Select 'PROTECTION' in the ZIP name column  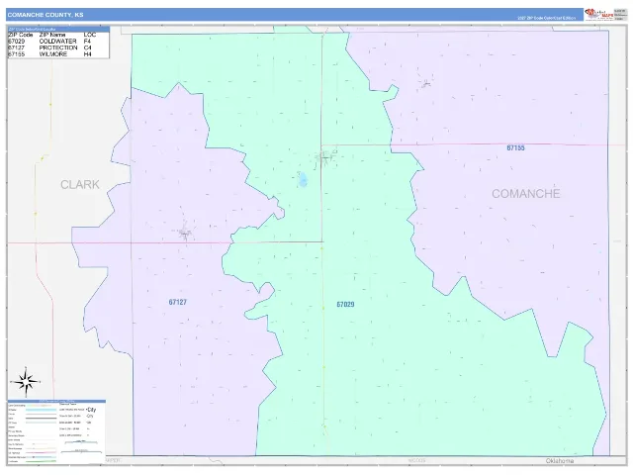pyautogui.click(x=58, y=47)
